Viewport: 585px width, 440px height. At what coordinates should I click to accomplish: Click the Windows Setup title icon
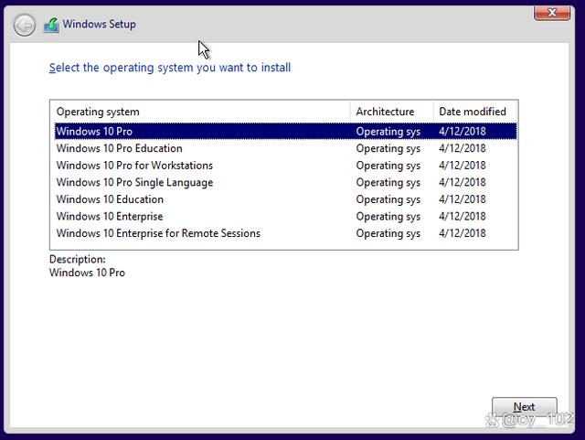(x=51, y=25)
